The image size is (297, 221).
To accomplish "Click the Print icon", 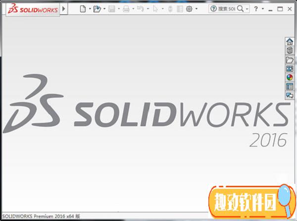I will coord(126,9).
